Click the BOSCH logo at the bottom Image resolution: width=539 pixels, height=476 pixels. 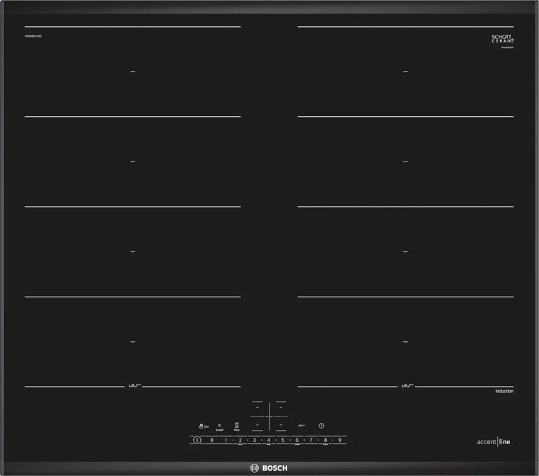click(269, 467)
